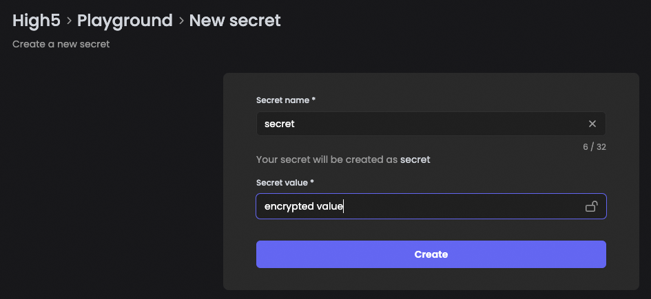Click the typed "encrypted value" text
Viewport: 651px width, 299px height.
point(303,206)
